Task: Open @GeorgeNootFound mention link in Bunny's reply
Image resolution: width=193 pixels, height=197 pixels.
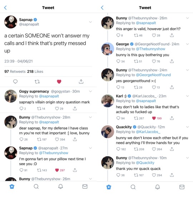Action: coord(153,75)
